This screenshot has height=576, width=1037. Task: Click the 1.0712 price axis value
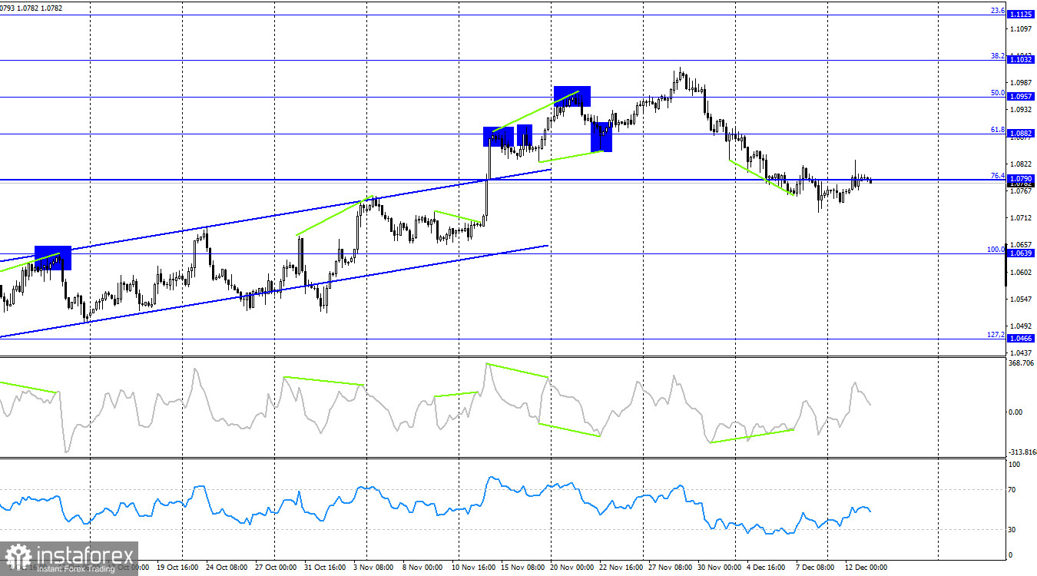pos(1021,218)
